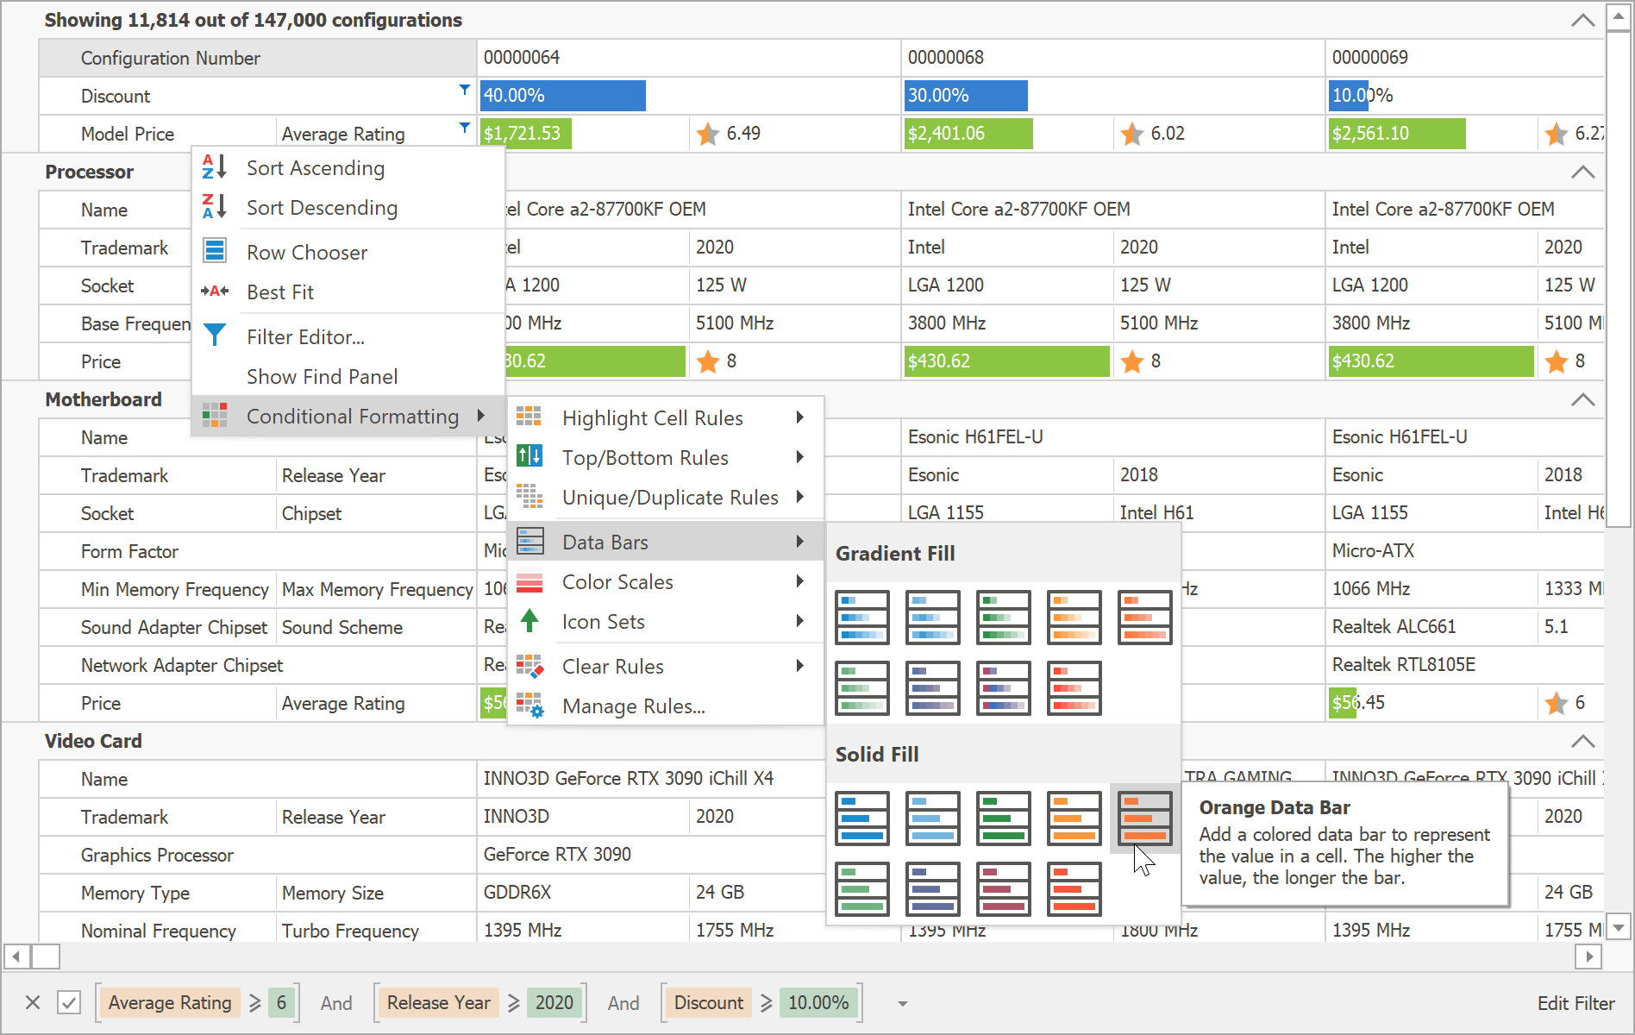This screenshot has height=1035, width=1635.
Task: Collapse the Processor category
Action: point(1582,172)
